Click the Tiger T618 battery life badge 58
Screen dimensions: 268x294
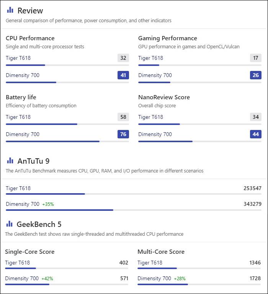123,117
